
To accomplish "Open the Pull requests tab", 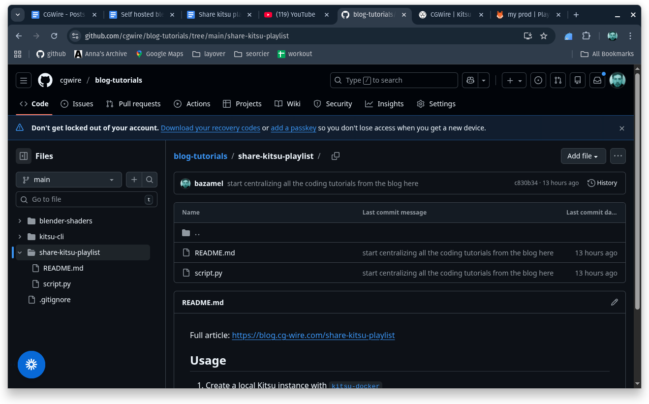I will [x=133, y=104].
